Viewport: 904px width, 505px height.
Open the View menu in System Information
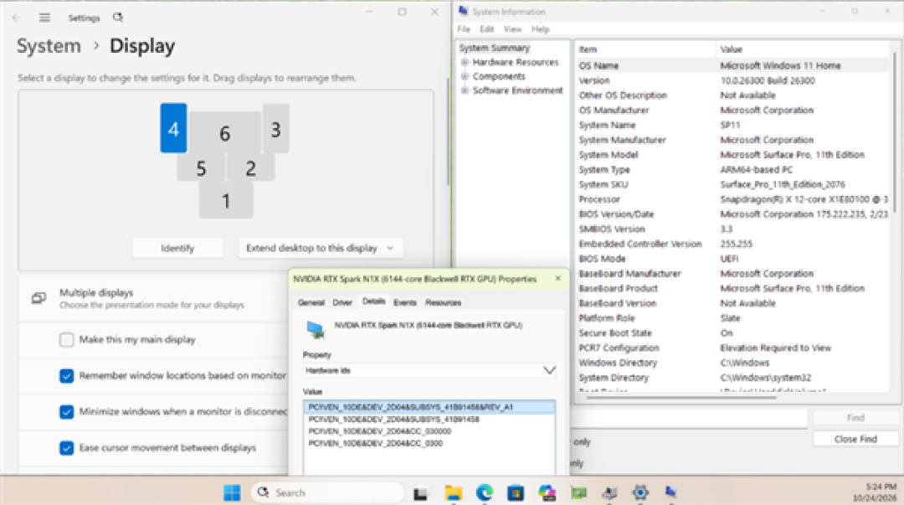pos(512,29)
